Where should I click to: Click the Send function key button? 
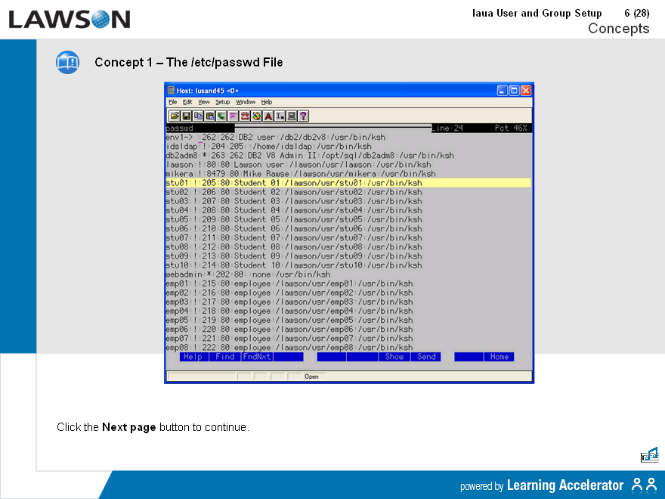coord(426,357)
